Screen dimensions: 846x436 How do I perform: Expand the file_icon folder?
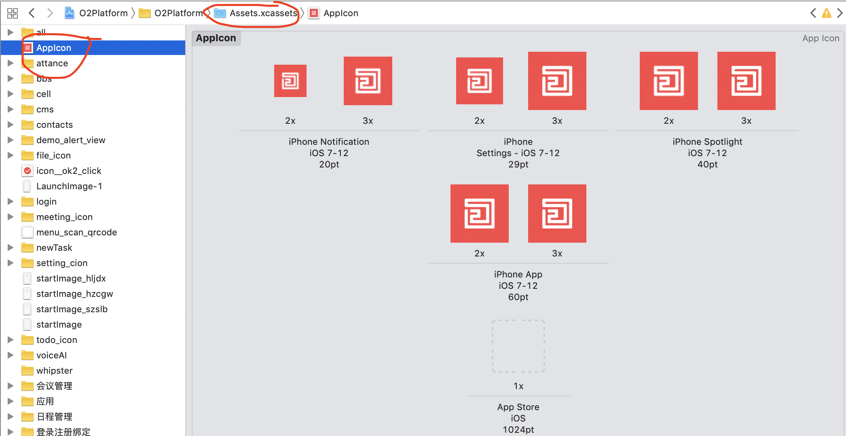coord(11,155)
